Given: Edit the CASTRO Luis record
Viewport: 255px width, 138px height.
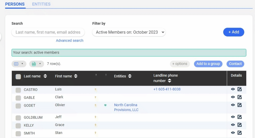Looking at the screenshot, I should tap(240, 89).
